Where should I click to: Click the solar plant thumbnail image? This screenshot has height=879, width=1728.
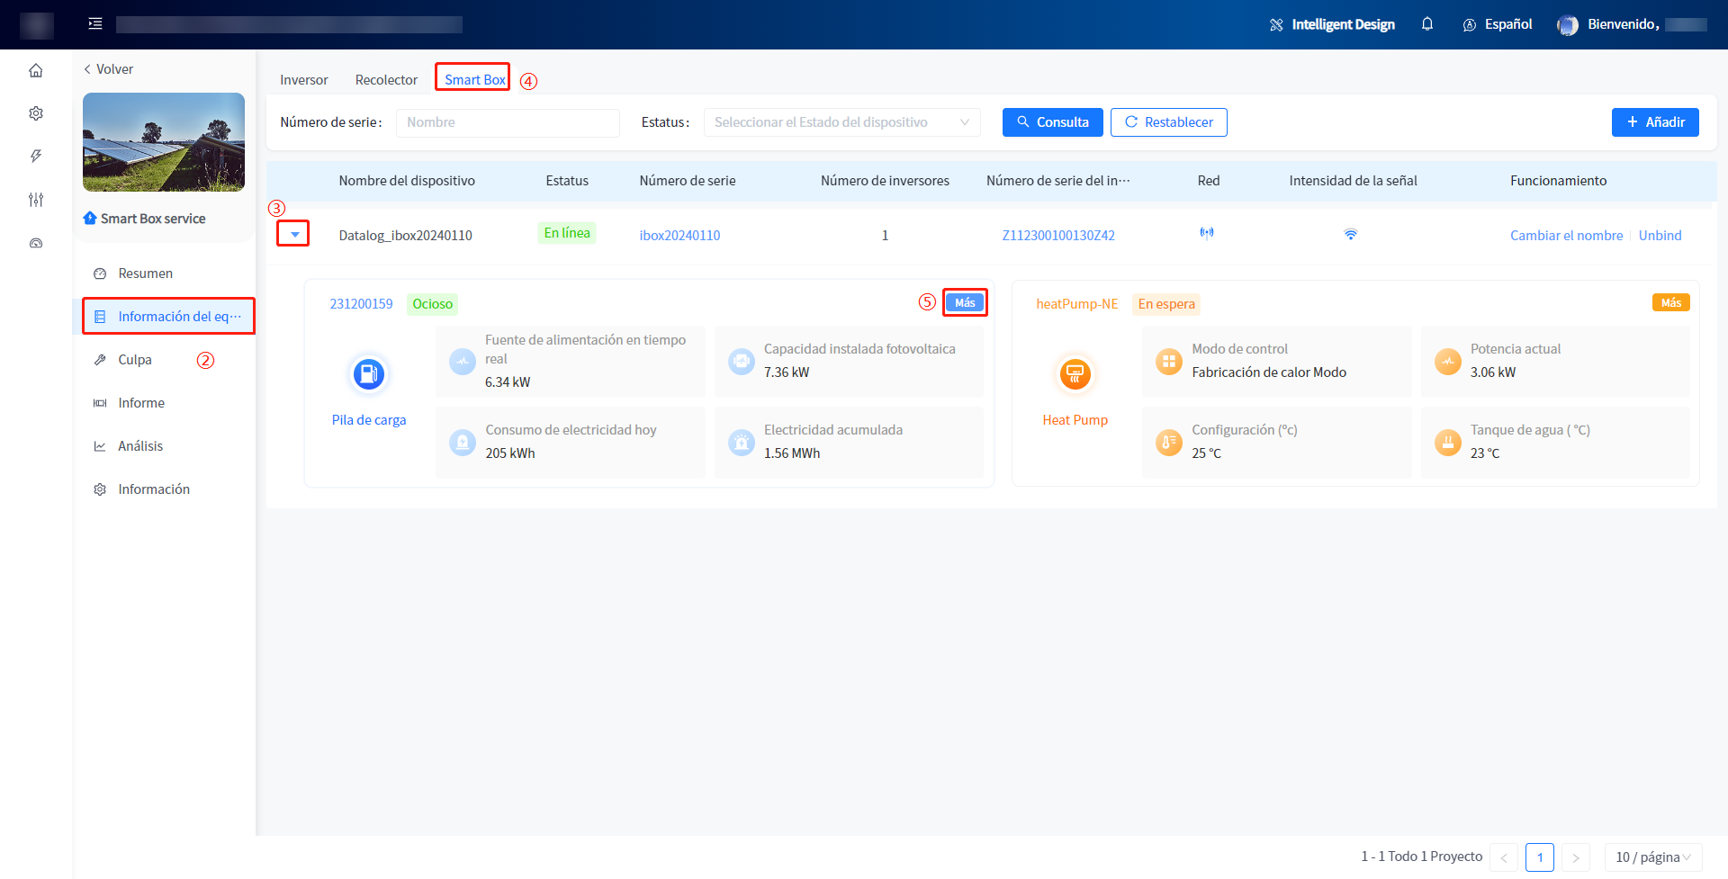click(x=164, y=142)
